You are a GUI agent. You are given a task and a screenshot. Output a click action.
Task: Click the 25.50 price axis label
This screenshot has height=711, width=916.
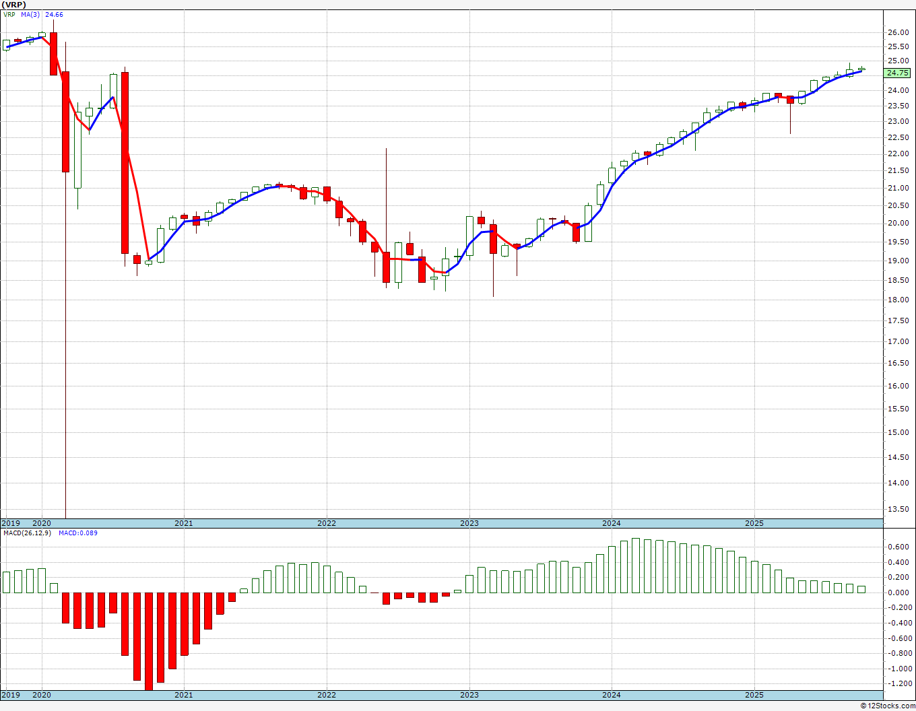(x=897, y=46)
